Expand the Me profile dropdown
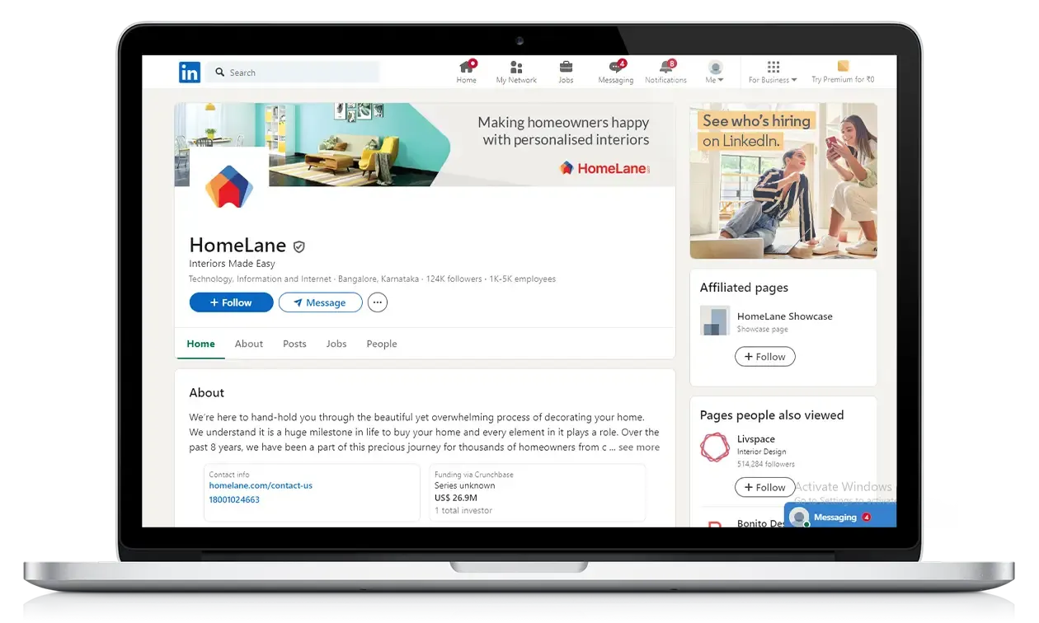Viewport: 1039px width, 623px height. coord(715,73)
